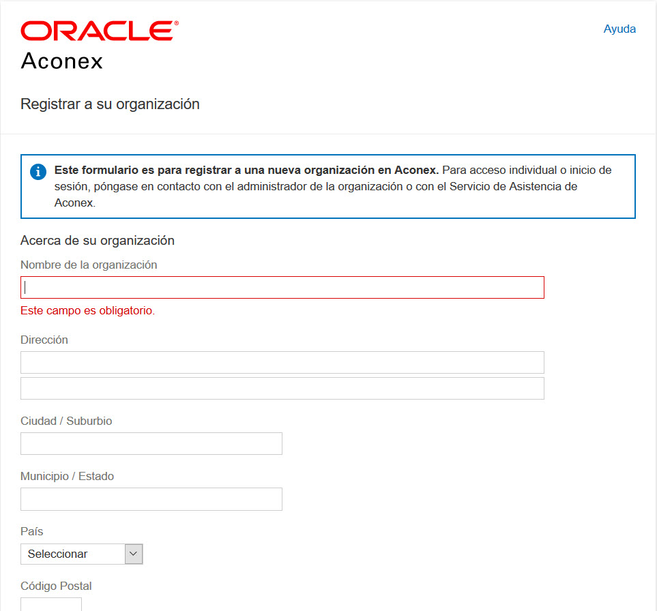The width and height of the screenshot is (657, 611).
Task: Click the Aconex product name text
Action: coord(61,61)
